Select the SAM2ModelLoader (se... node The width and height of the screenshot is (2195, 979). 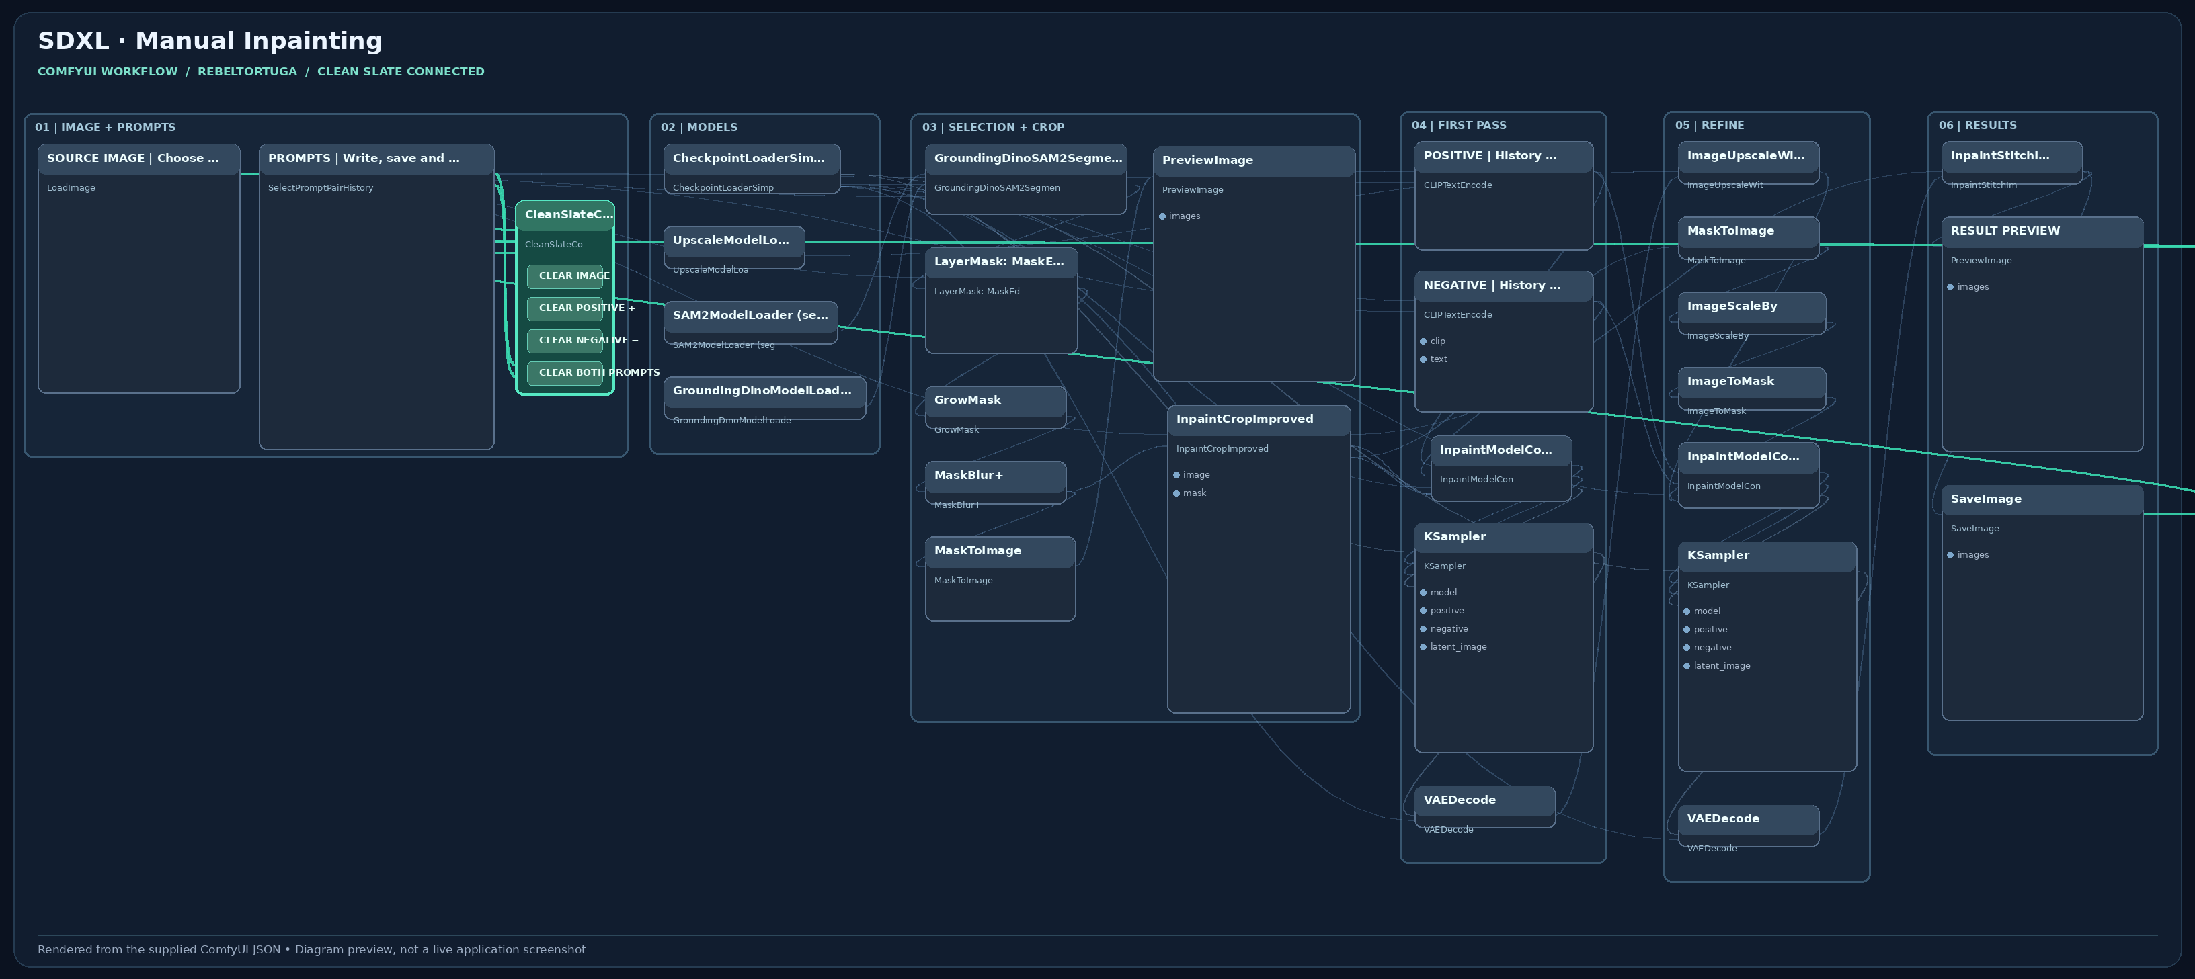click(x=751, y=323)
